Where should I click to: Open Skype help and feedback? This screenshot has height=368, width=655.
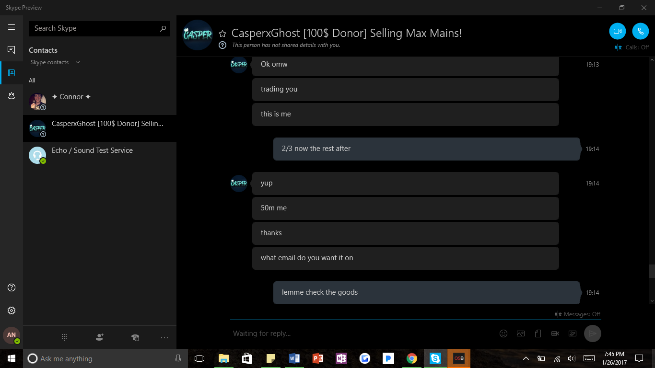[x=12, y=287]
